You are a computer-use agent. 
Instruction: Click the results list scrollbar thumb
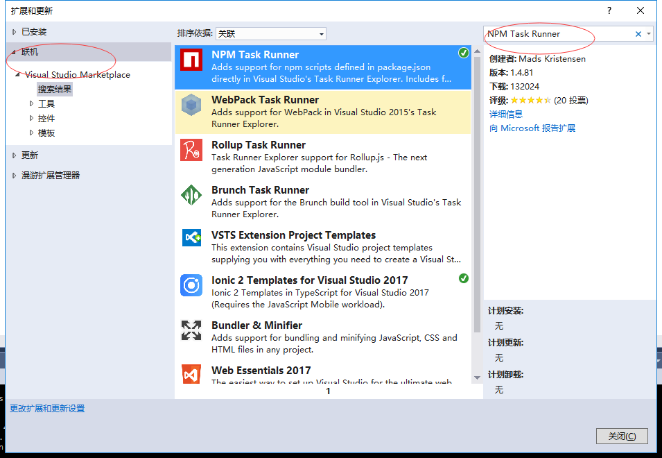[477, 194]
